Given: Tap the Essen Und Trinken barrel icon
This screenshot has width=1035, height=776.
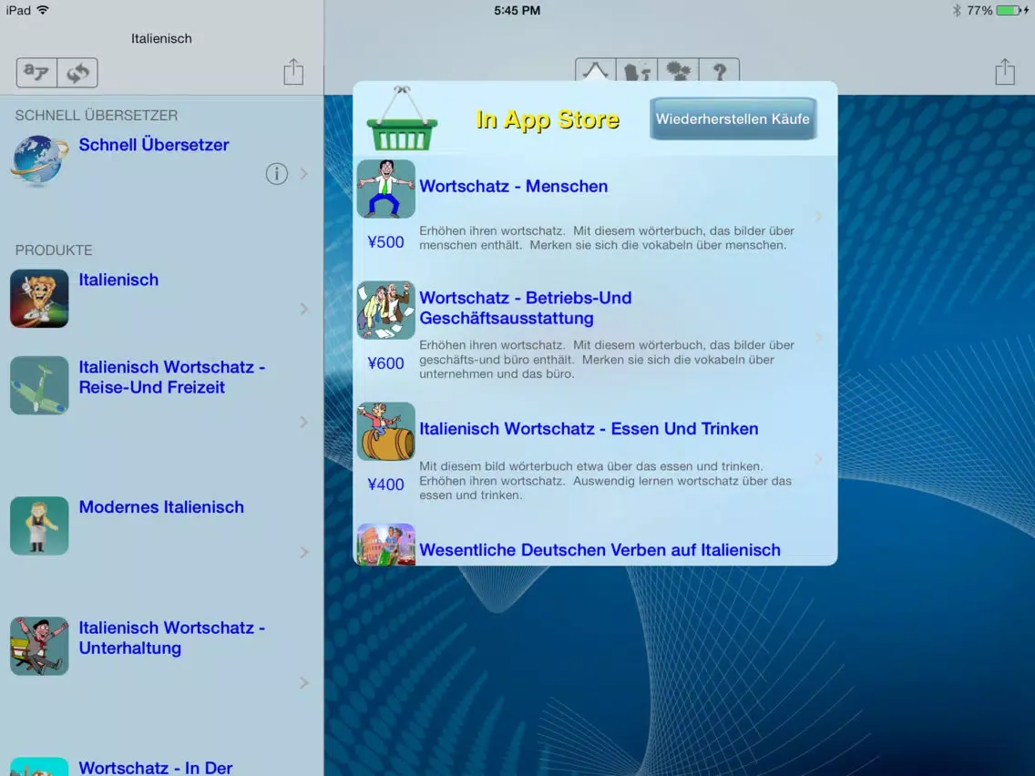Looking at the screenshot, I should 385,431.
